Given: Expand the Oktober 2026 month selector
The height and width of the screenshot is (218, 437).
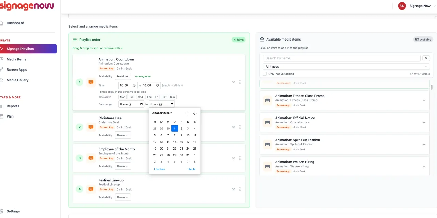Looking at the screenshot, I should [x=162, y=113].
